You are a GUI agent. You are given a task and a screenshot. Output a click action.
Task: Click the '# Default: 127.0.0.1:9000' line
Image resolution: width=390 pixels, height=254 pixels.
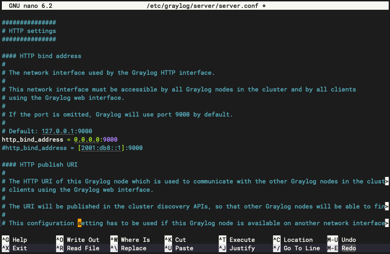click(x=47, y=131)
